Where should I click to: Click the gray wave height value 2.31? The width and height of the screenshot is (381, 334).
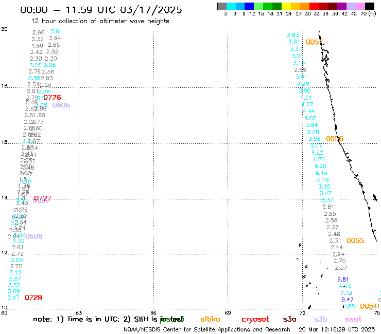335,240
